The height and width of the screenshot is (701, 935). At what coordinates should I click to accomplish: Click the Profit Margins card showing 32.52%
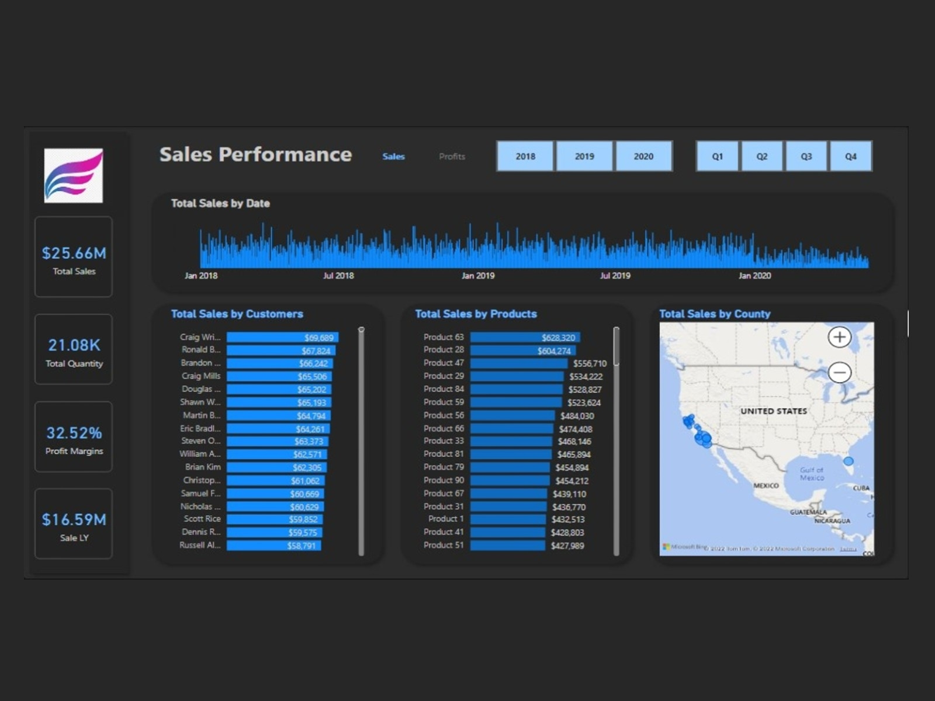[73, 437]
